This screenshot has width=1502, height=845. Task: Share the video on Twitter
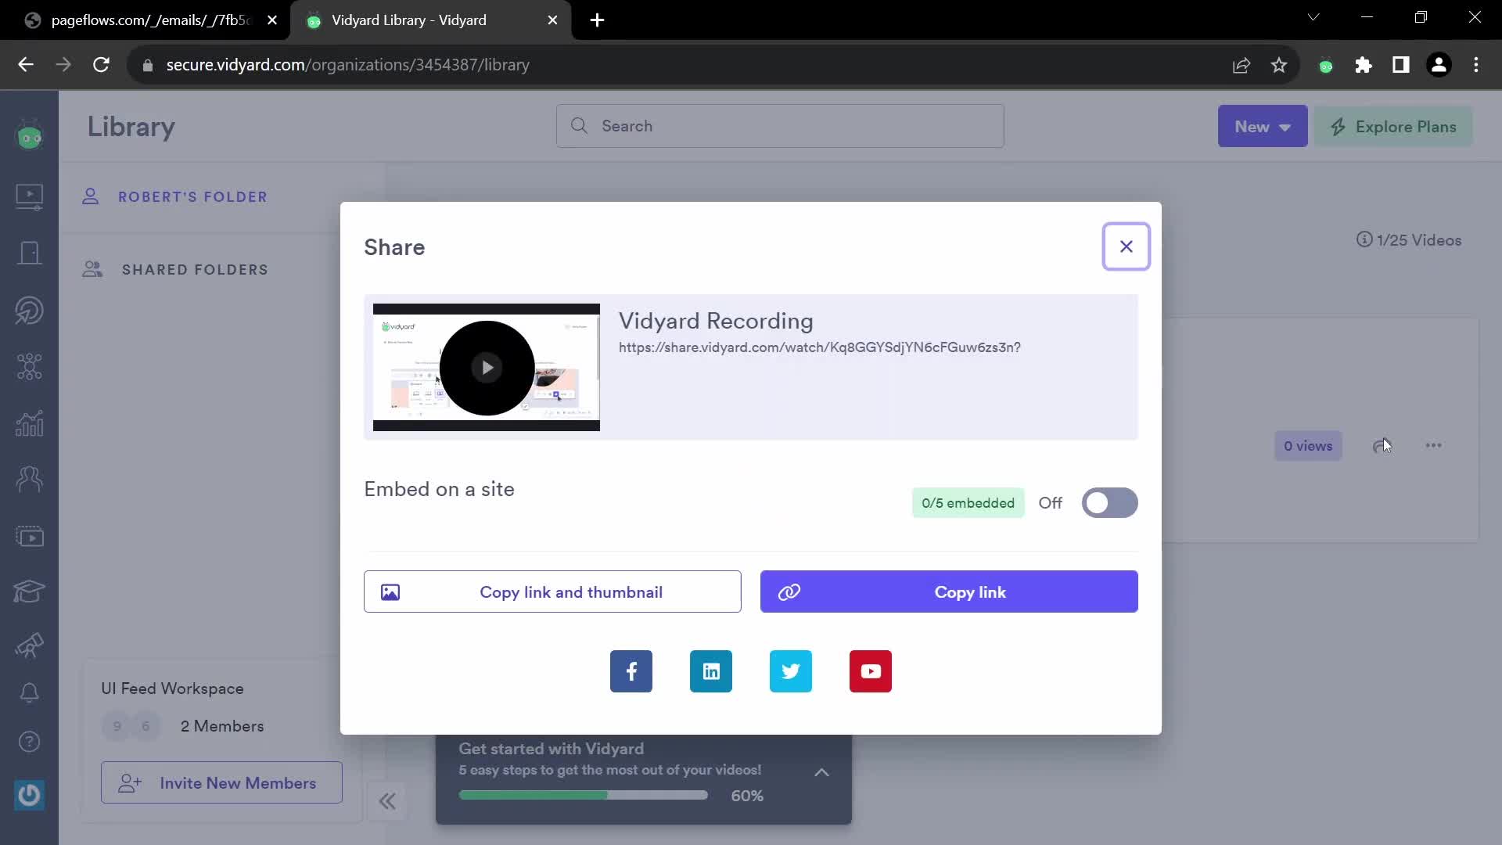click(x=791, y=671)
